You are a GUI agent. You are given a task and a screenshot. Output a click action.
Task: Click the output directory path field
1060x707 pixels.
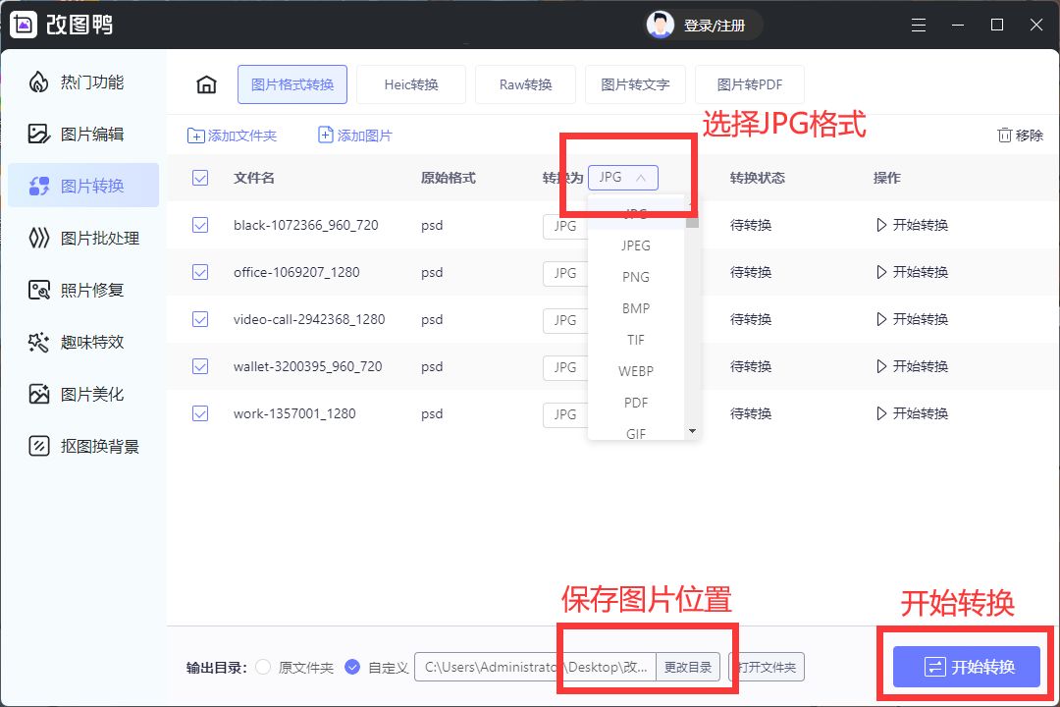530,667
